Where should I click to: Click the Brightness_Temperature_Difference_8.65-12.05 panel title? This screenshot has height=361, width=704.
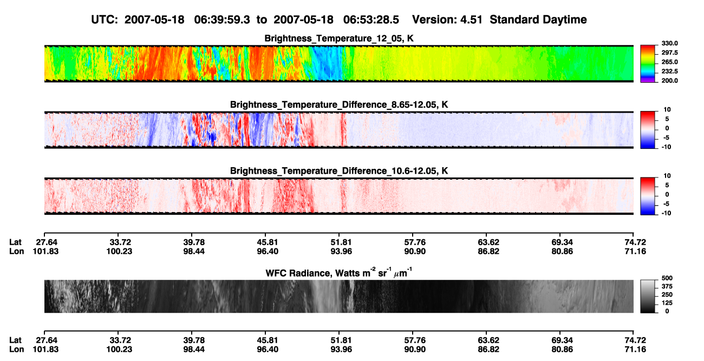point(339,104)
